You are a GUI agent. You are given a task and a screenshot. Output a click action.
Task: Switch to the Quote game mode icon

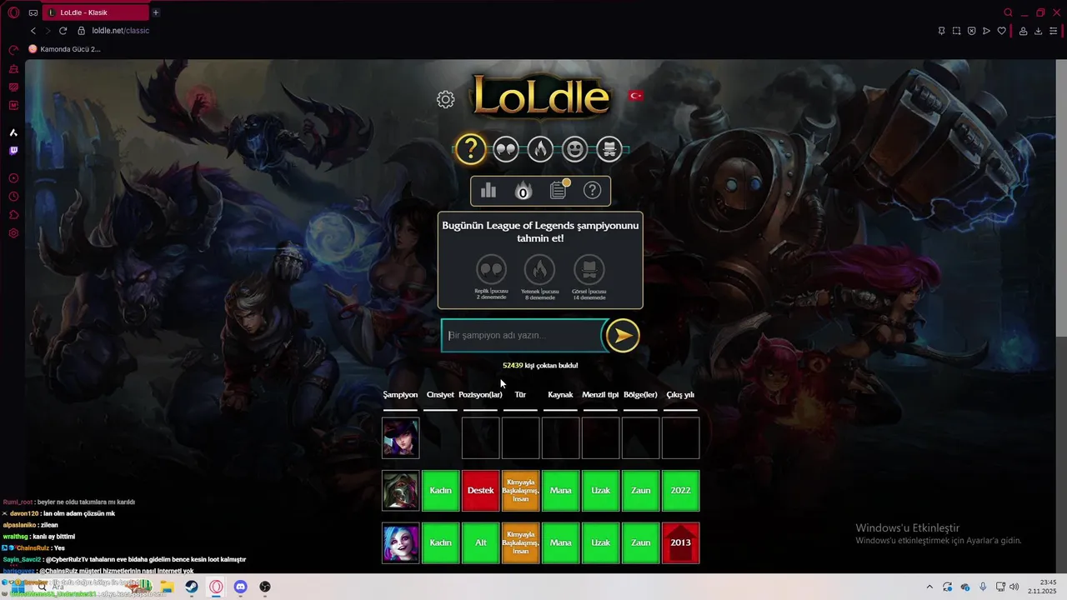point(506,149)
